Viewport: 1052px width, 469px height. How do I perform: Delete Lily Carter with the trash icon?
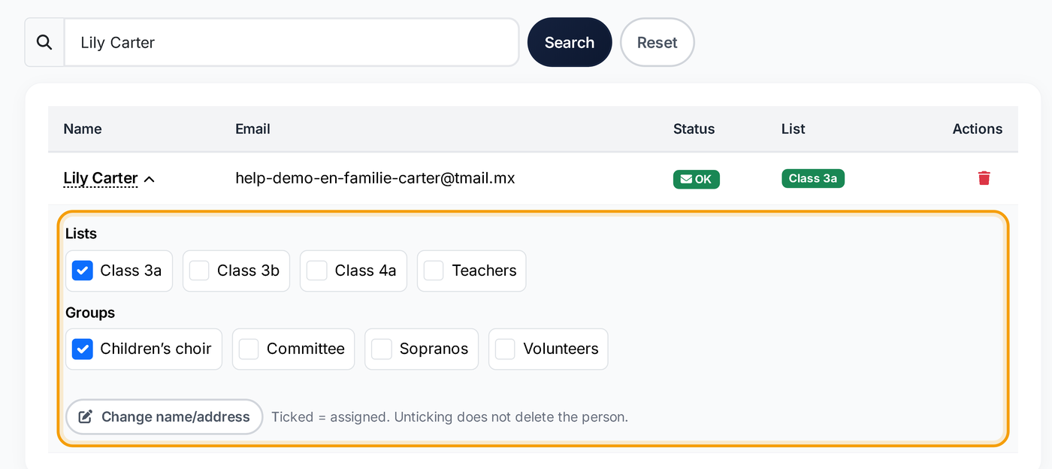click(984, 178)
